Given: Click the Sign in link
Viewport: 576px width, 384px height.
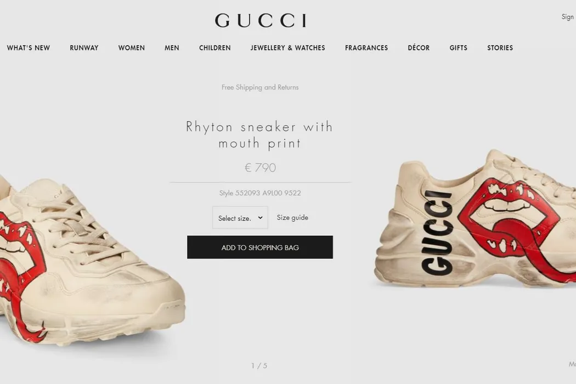Looking at the screenshot, I should tap(568, 17).
